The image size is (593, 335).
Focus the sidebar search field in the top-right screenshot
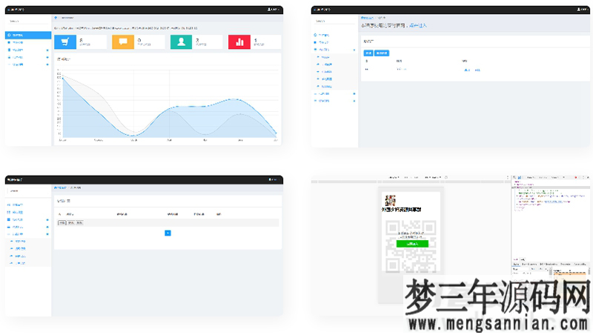pos(334,21)
